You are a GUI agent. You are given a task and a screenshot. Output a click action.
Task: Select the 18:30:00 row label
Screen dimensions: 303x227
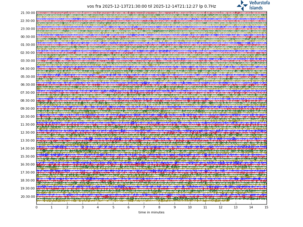pyautogui.click(x=28, y=181)
